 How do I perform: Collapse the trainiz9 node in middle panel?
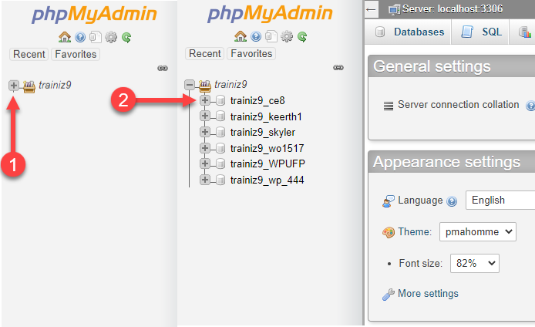pos(190,85)
